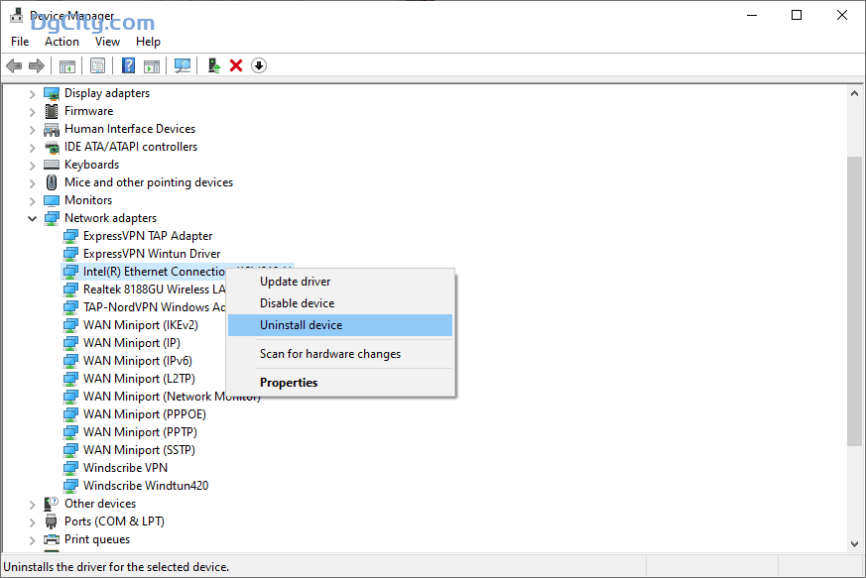Expand the Keyboards node

pos(32,166)
